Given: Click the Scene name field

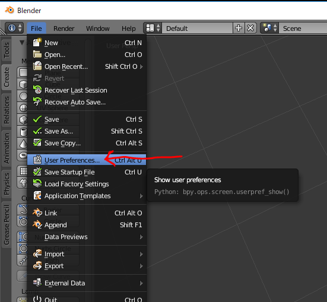Looking at the screenshot, I should 303,28.
